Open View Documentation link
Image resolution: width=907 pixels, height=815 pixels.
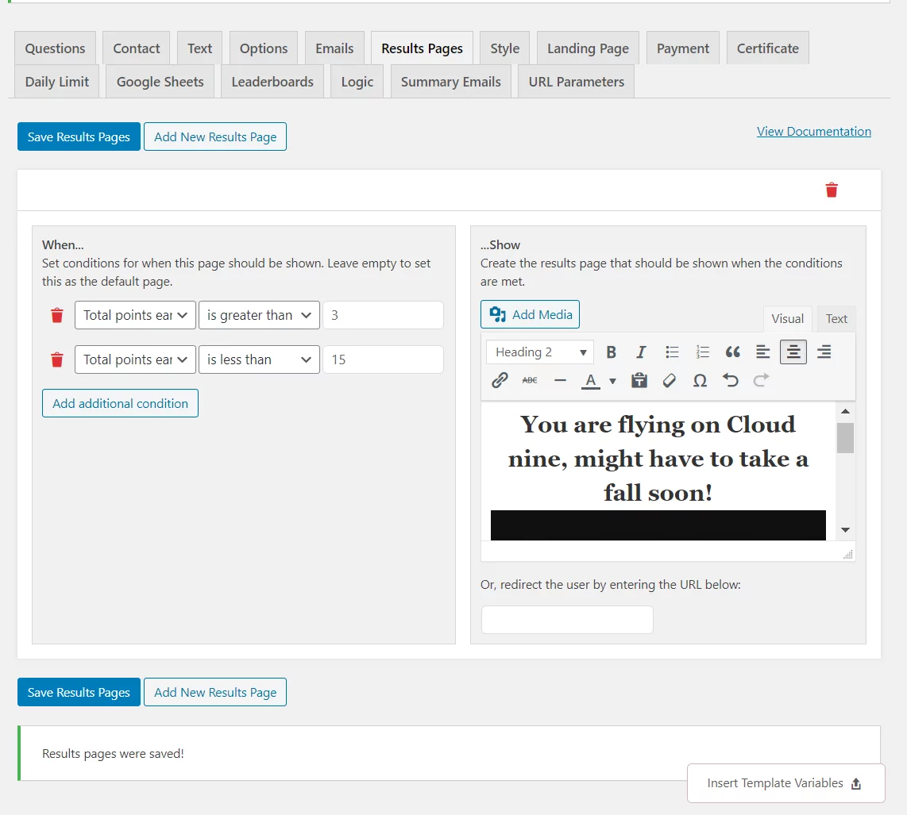[x=813, y=131]
